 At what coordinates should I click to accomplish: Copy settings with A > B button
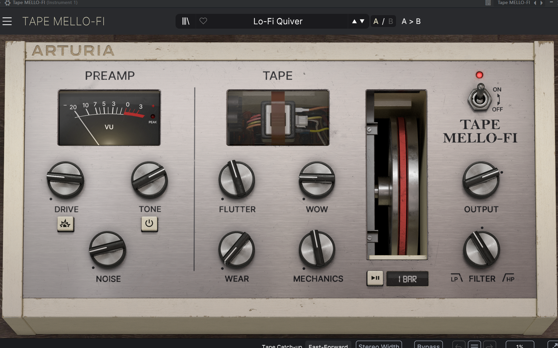[411, 21]
